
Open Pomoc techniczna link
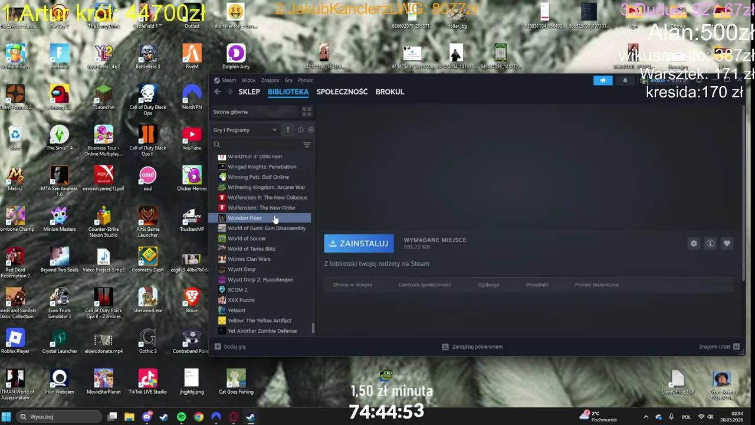tap(596, 285)
